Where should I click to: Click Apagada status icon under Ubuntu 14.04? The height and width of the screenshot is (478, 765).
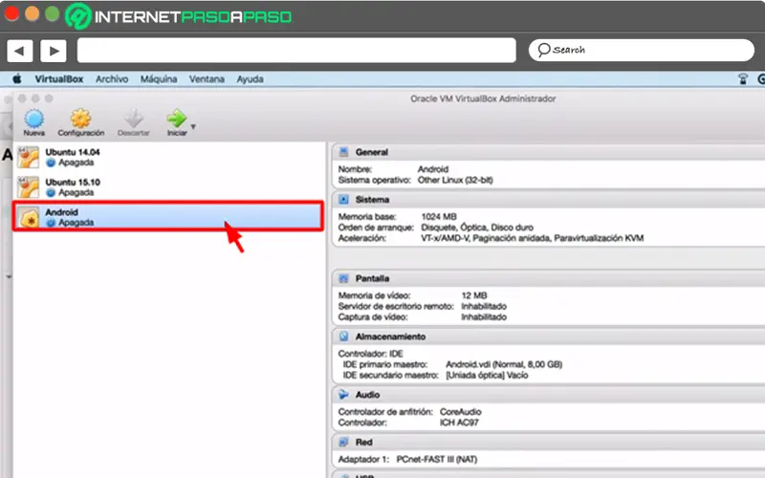[51, 163]
